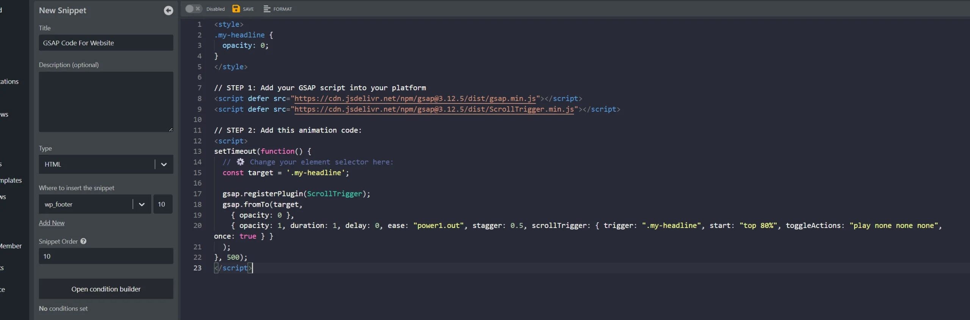Click the gsap.min.js CDN URL on line 8
Screen dimensions: 970x320
click(x=415, y=98)
